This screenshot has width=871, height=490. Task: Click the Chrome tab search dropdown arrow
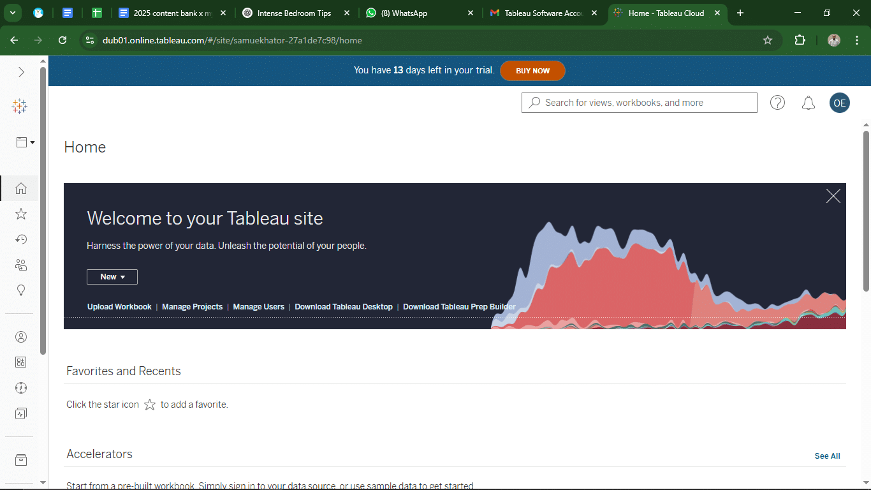point(12,13)
